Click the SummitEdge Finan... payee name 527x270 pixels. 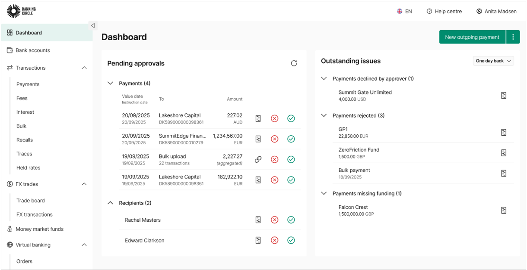[183, 136]
